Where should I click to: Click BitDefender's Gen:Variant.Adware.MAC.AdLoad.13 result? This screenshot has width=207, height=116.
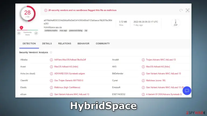tap(163, 74)
